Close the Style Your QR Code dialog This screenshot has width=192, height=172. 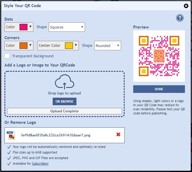point(186,6)
